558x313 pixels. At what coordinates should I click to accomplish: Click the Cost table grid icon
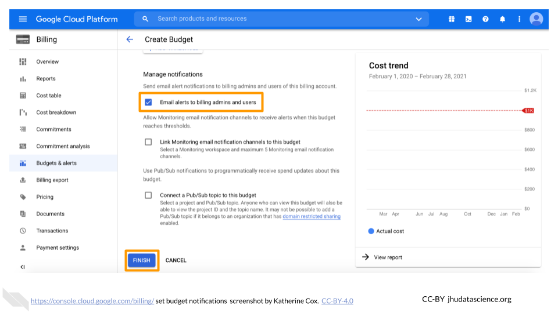click(x=23, y=96)
